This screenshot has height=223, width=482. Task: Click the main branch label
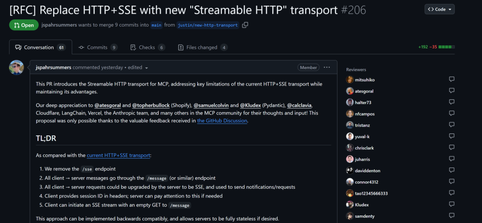[x=157, y=25]
